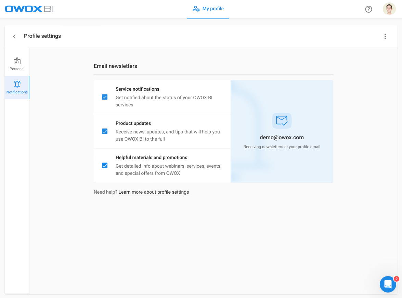This screenshot has height=298, width=402.
Task: Click the envelope checkmark email icon
Action: [282, 120]
